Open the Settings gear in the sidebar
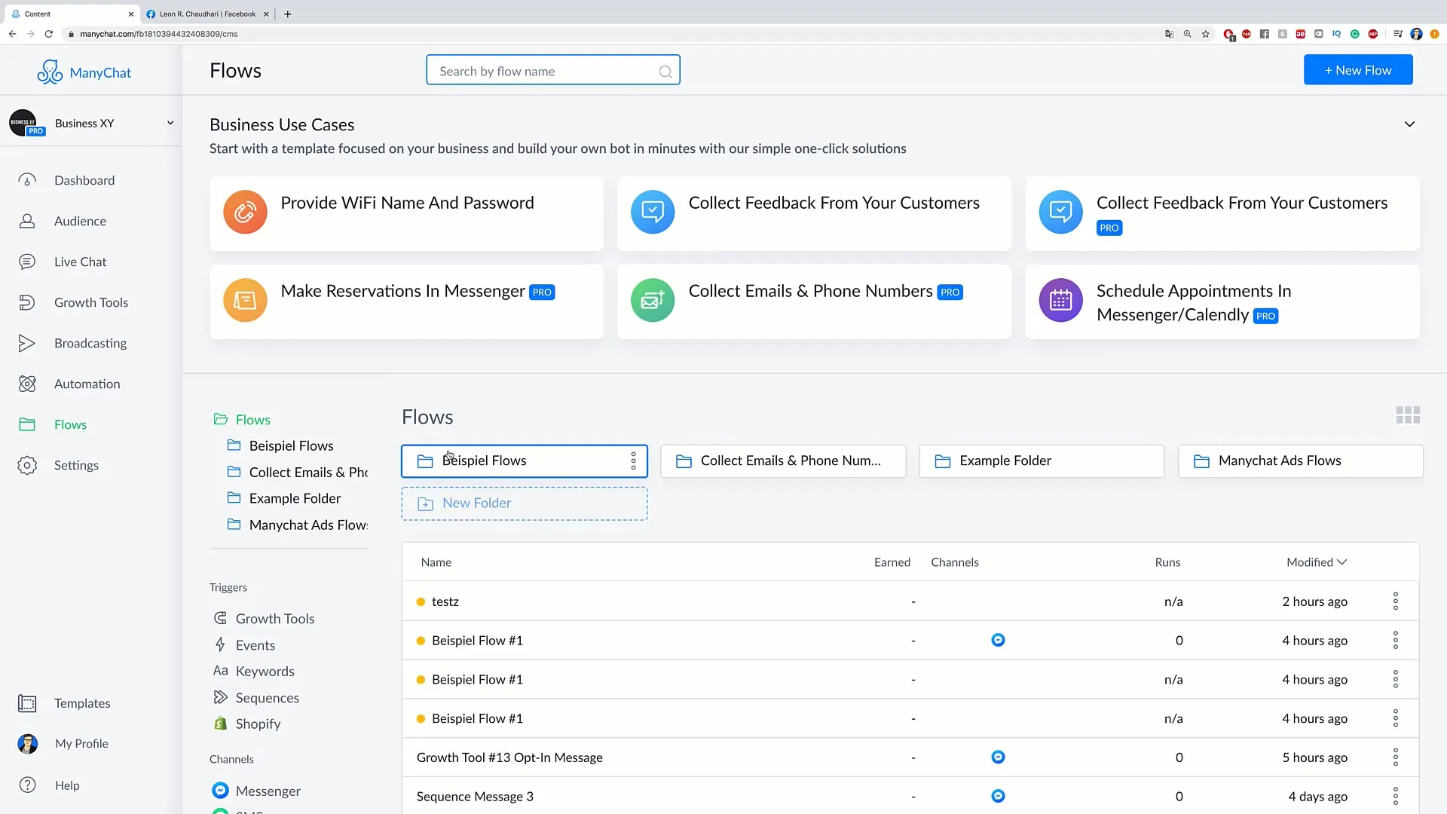This screenshot has width=1447, height=814. [x=27, y=465]
